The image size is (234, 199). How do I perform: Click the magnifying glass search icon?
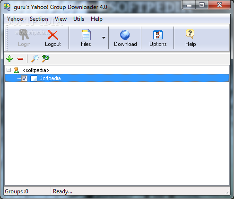coord(35,59)
